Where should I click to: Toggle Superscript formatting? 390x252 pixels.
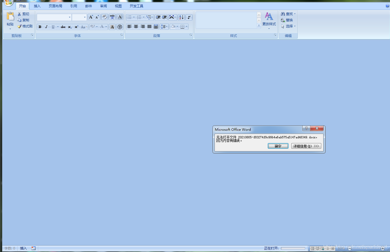[76, 27]
